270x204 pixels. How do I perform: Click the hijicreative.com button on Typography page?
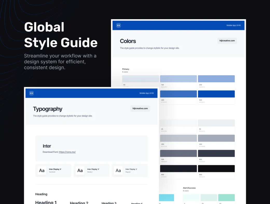pos(140,108)
